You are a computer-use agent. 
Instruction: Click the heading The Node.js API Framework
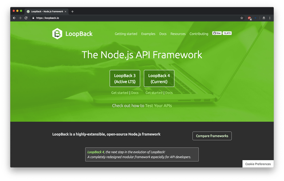click(x=142, y=55)
